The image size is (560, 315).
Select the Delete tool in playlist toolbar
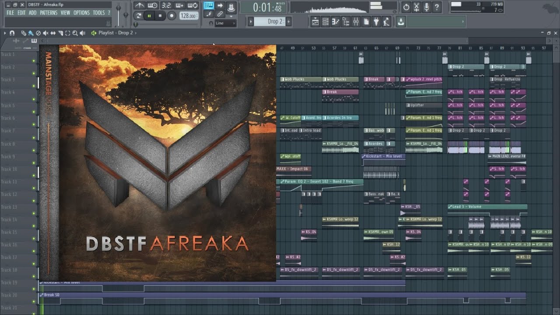[x=38, y=33]
